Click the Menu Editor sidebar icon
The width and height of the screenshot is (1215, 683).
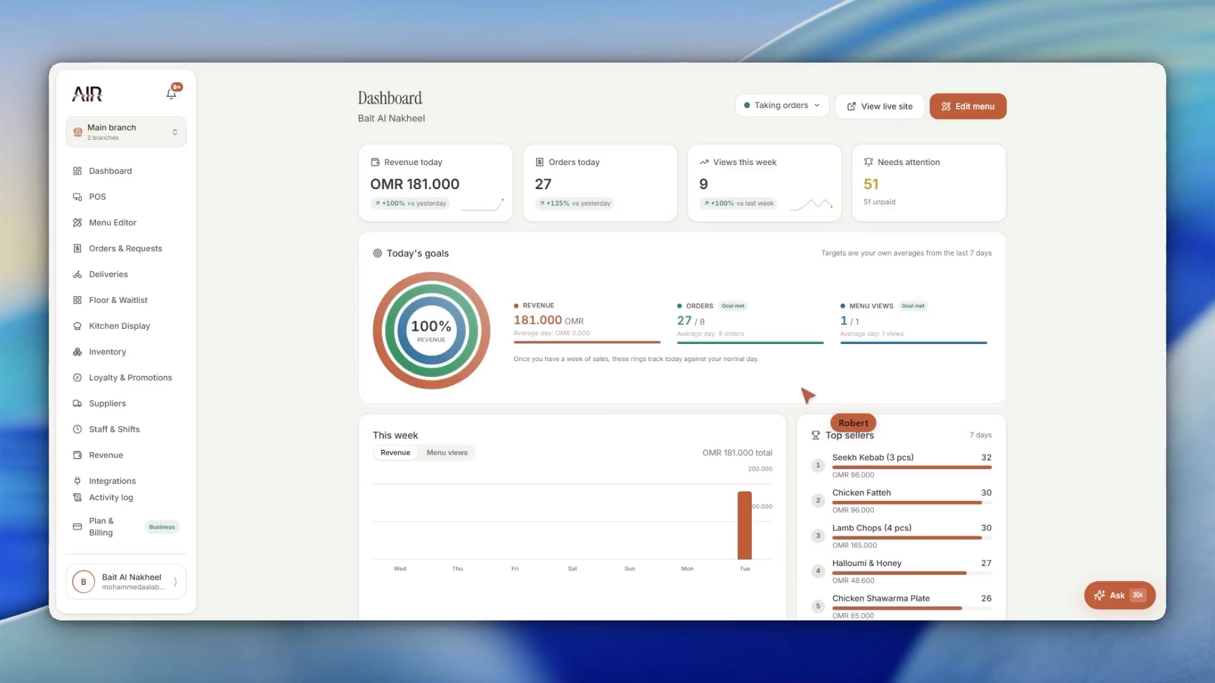(77, 223)
